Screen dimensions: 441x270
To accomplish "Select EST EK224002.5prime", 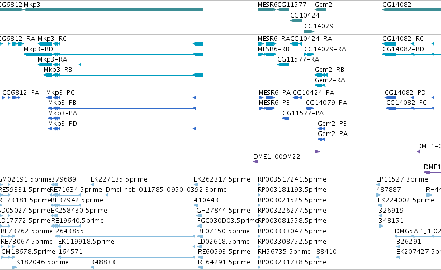I will (380, 205).
